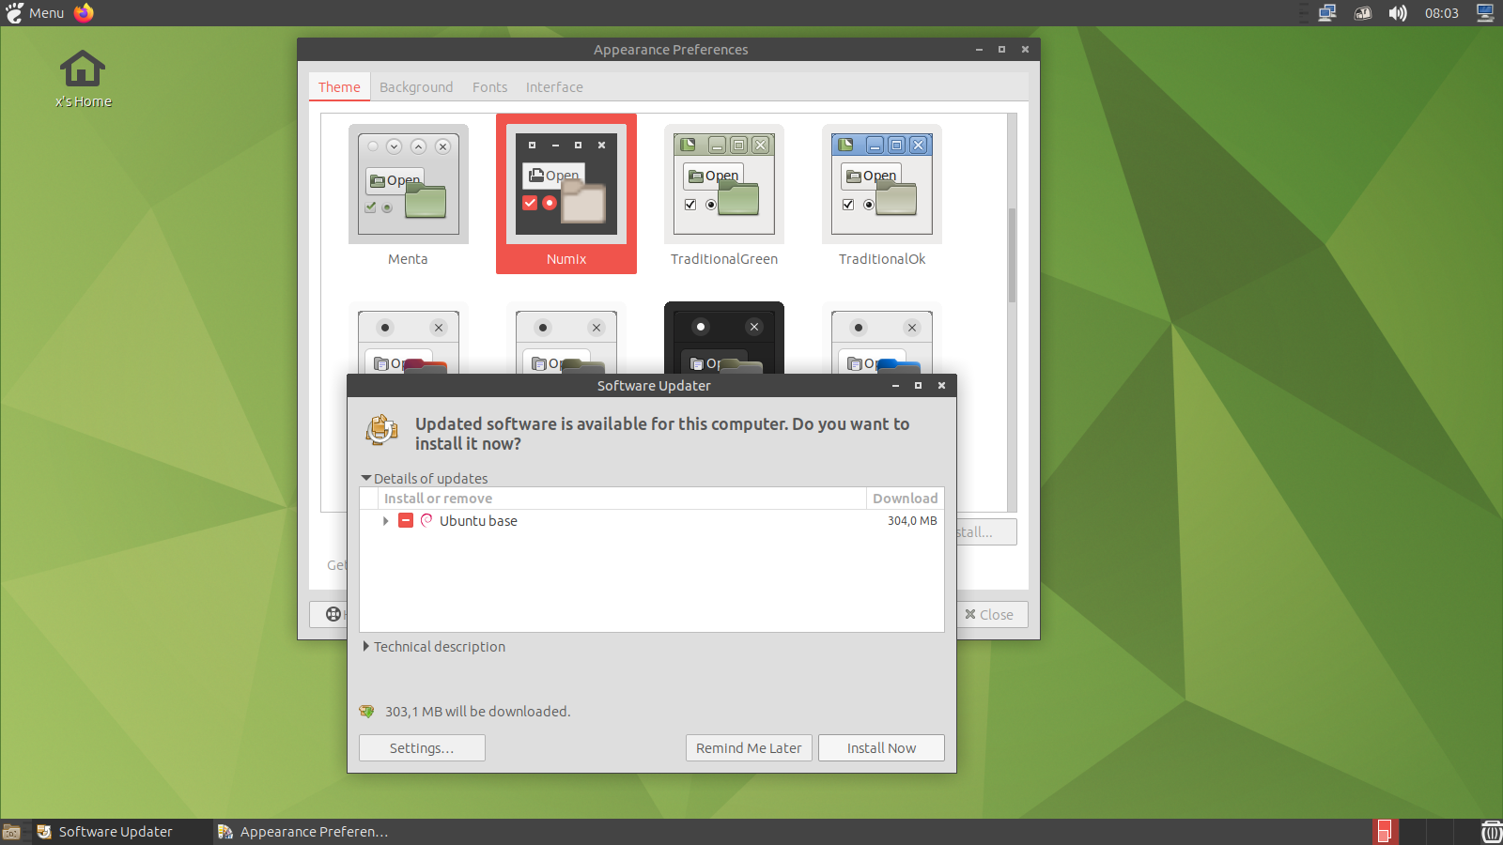
Task: Collapse the Details of updates section
Action: [424, 478]
